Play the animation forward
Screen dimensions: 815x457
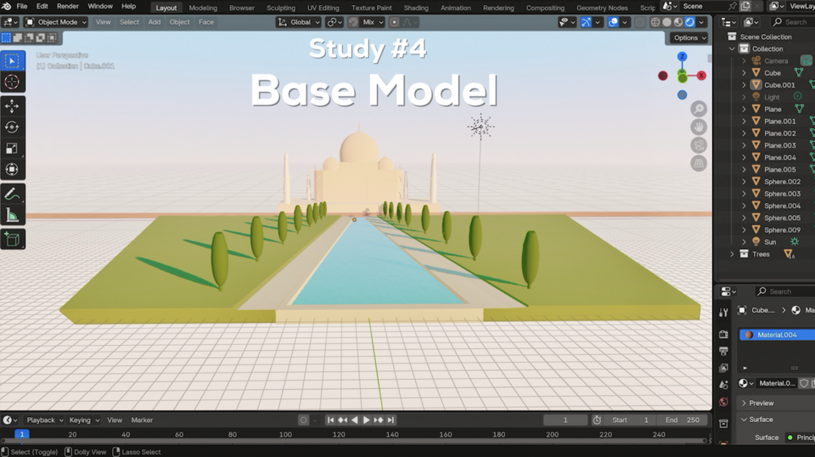pos(367,420)
